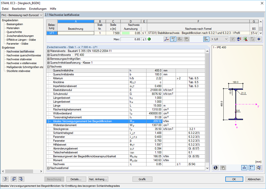Expand 'Bemessungsschnittgrößen' node

coord(48,59)
